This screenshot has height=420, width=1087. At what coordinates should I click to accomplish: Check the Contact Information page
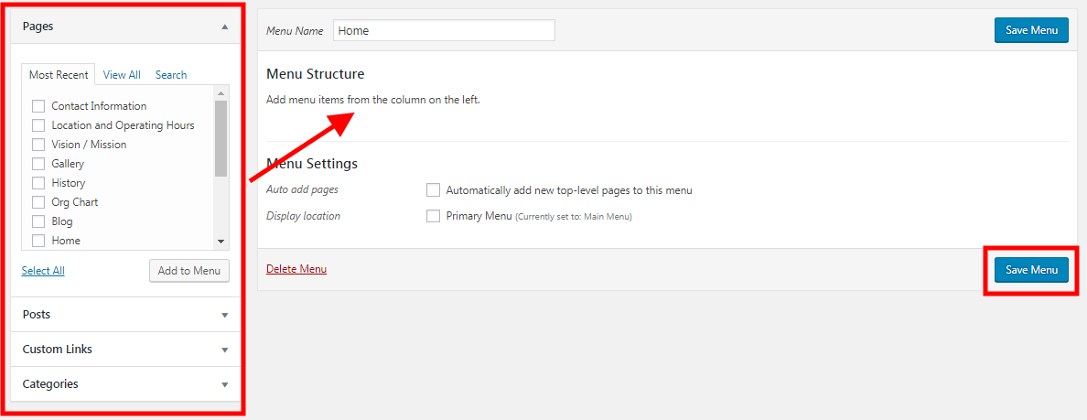pos(38,106)
